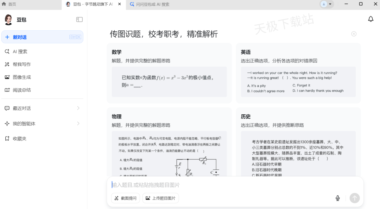The height and width of the screenshot is (209, 380).
Task: Click the 阅读总结 book icon
Action: click(7, 90)
